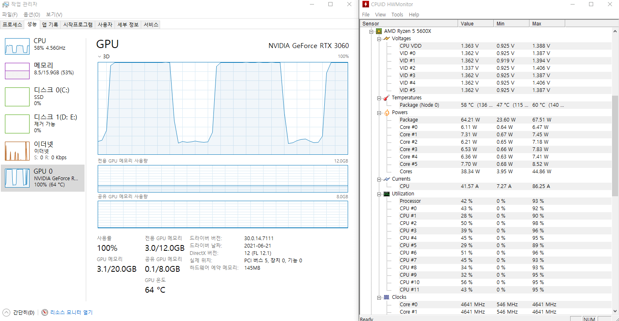
Task: Select 디스크 1(D: E:) in the sidebar
Action: pyautogui.click(x=43, y=124)
